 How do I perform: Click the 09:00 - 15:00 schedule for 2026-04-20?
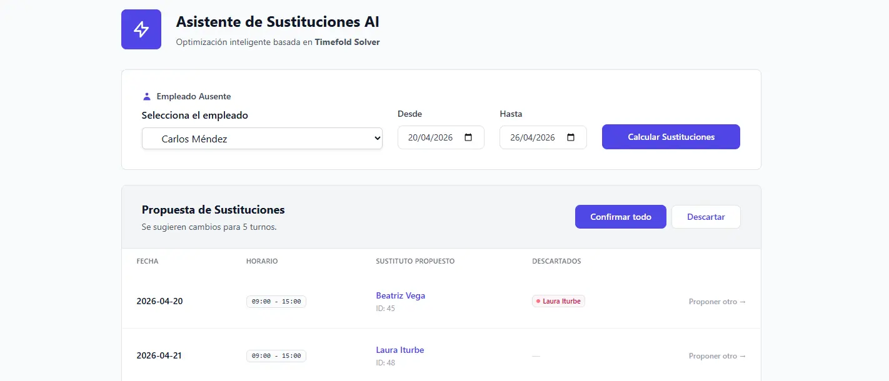click(276, 302)
